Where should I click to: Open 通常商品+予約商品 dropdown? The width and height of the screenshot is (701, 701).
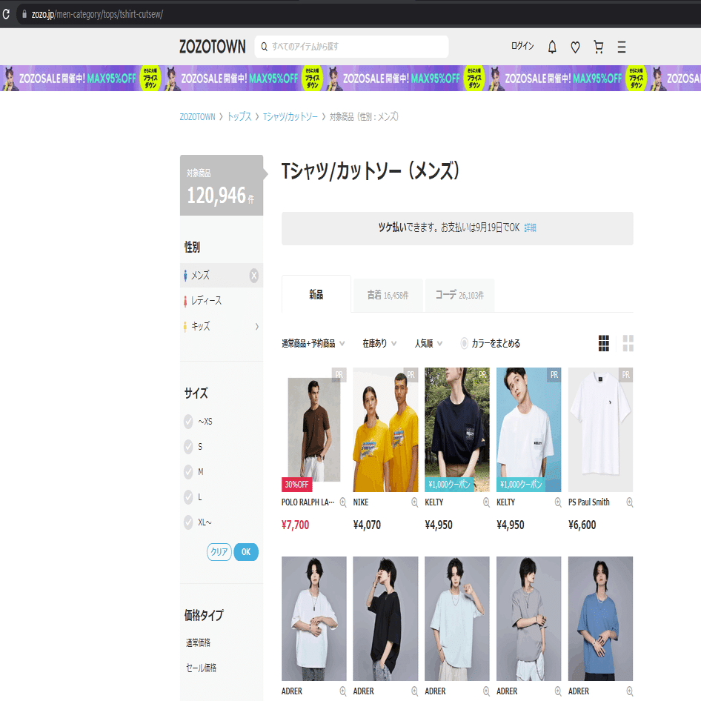(313, 343)
